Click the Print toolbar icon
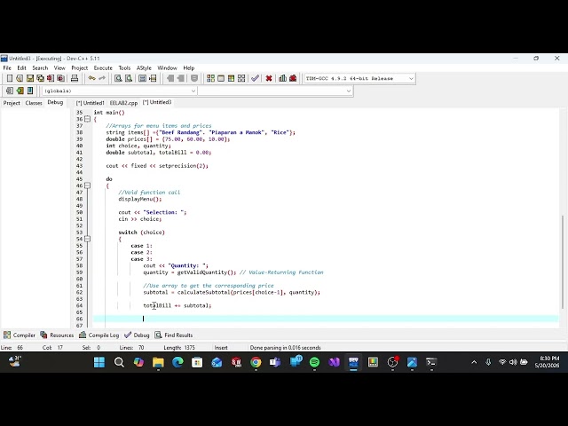 click(75, 78)
